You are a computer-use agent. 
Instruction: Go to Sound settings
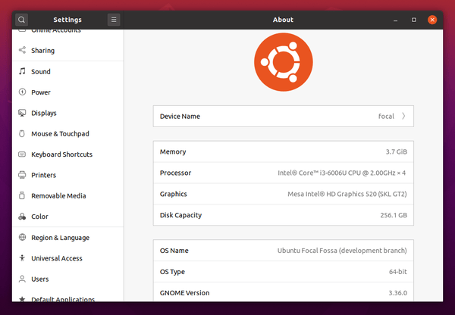pyautogui.click(x=68, y=72)
